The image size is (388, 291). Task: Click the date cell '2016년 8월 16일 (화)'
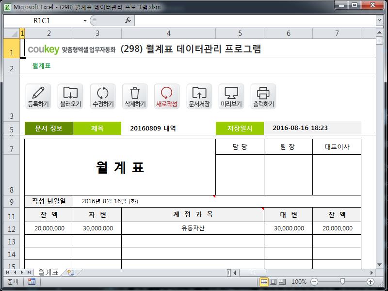217,201
